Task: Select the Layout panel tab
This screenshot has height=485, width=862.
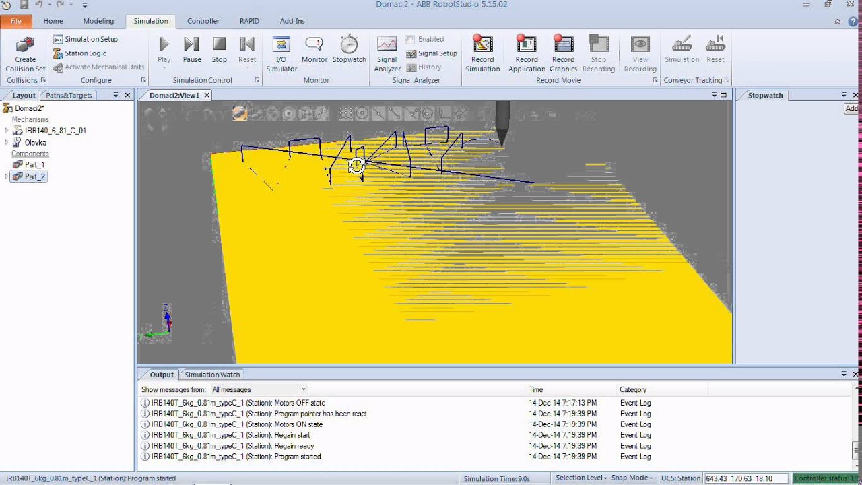Action: pos(24,95)
